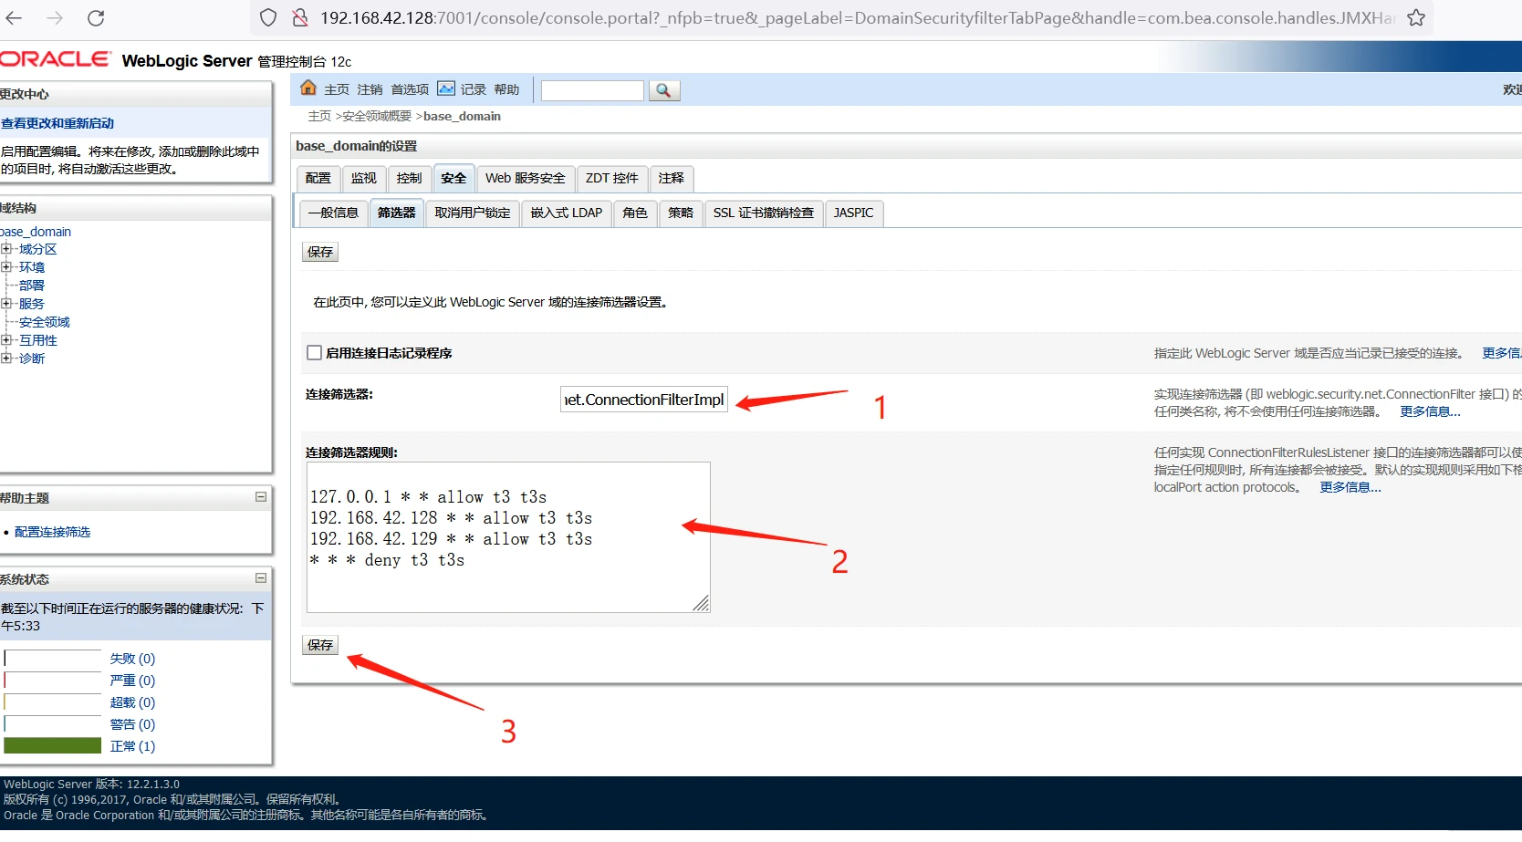
Task: Click the 失败 (0) status link
Action: (132, 659)
